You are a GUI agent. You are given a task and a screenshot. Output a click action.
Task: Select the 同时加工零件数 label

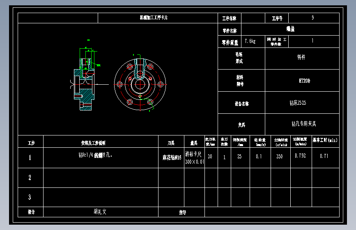(x=276, y=42)
